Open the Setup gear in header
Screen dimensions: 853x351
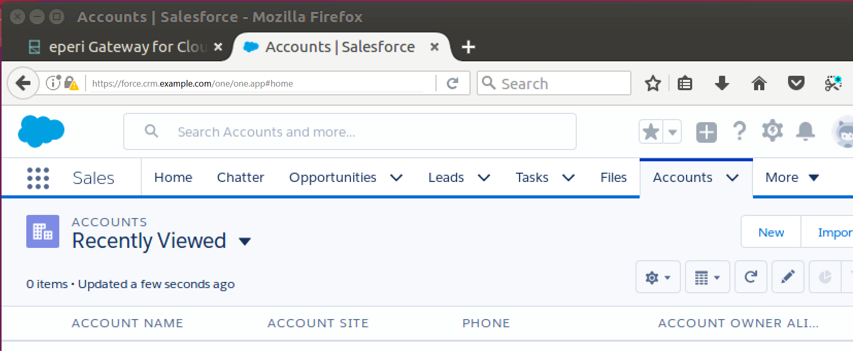tap(773, 131)
